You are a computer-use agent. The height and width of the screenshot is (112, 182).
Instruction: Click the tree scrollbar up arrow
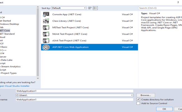point(38,7)
